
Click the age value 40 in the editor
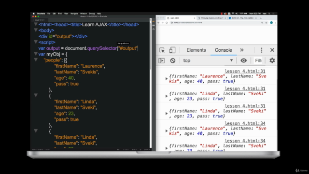click(71, 78)
